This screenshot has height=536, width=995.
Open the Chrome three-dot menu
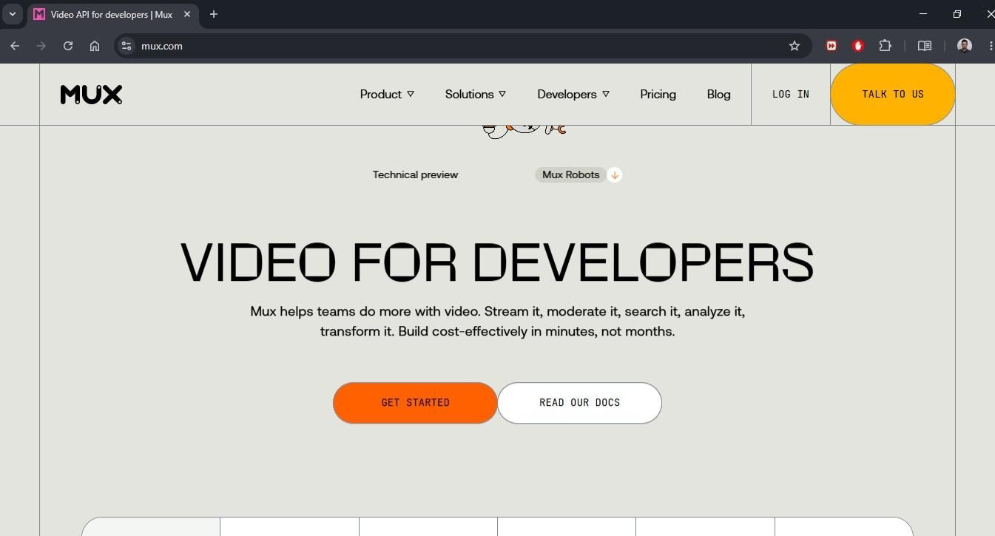(x=991, y=46)
